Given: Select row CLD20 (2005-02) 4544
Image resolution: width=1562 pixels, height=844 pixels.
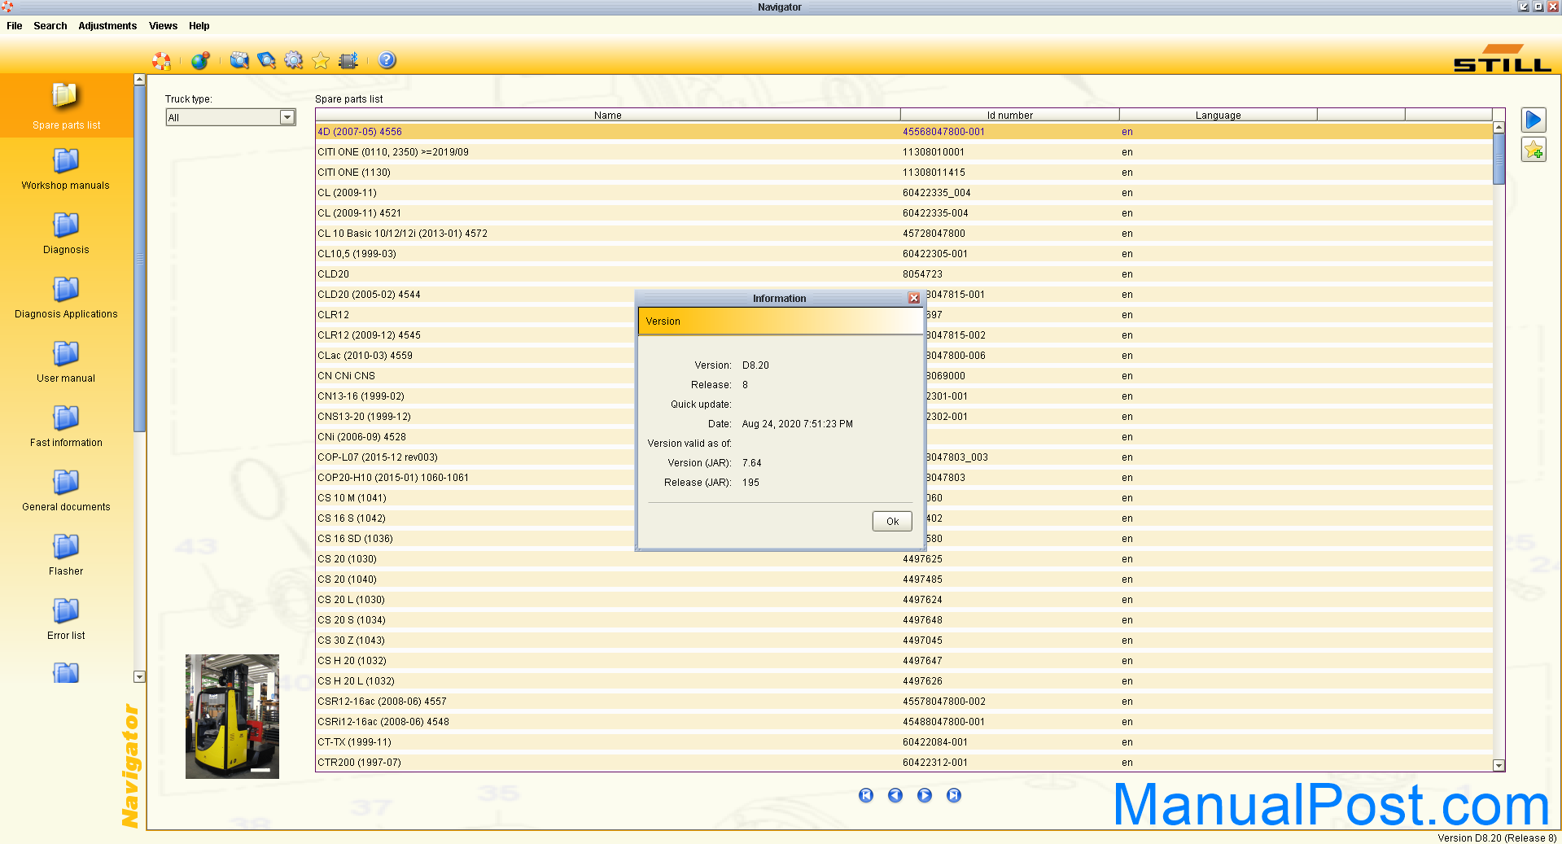Looking at the screenshot, I should tap(904, 295).
